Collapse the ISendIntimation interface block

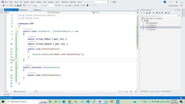[x=18, y=67]
